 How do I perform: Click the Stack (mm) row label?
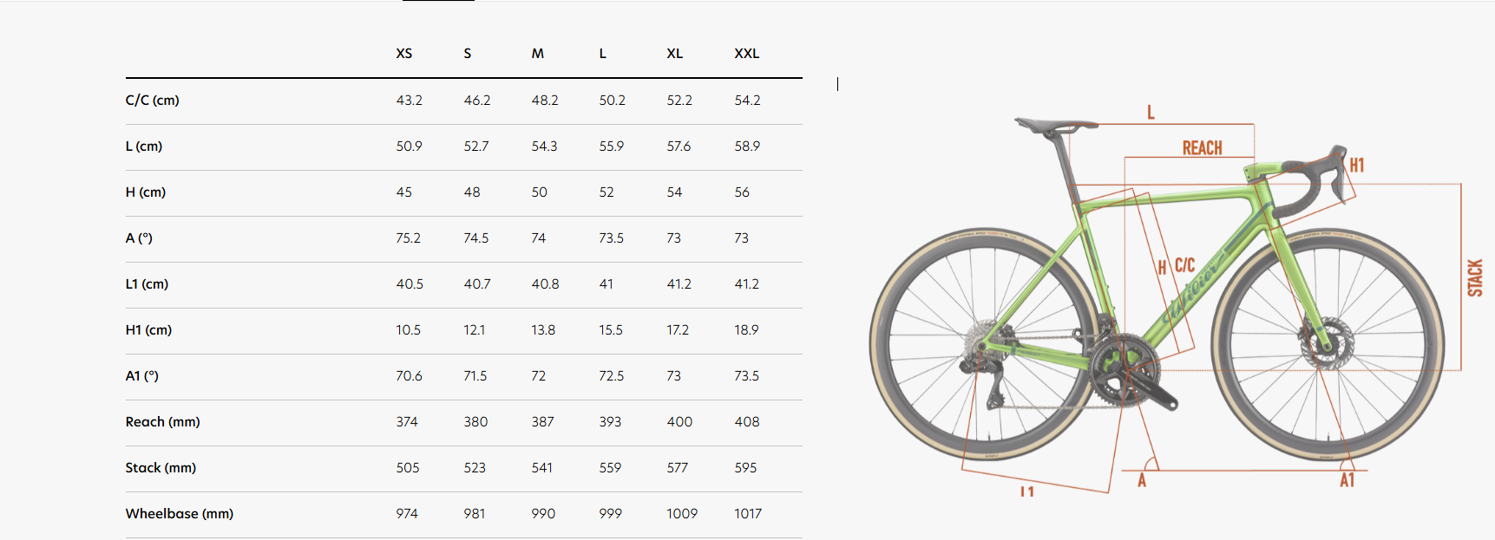[161, 468]
